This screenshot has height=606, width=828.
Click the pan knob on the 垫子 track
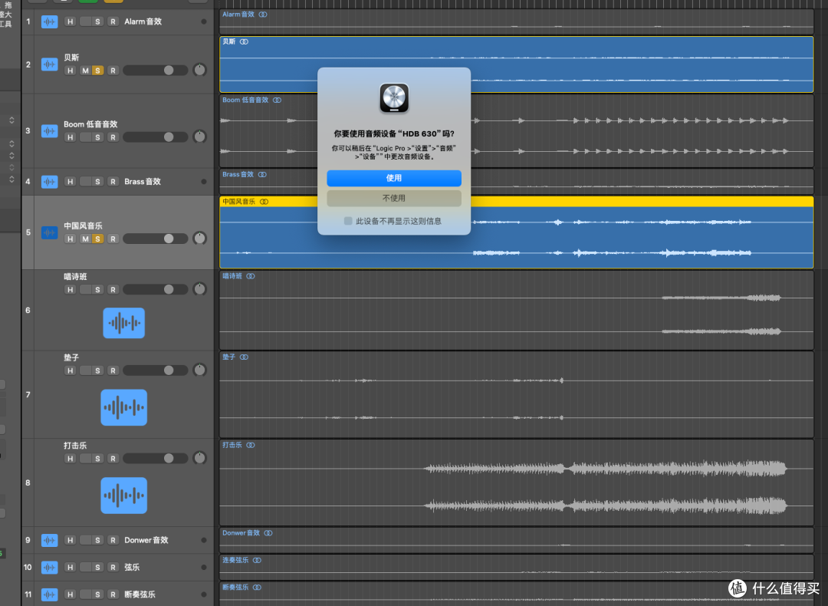[x=199, y=371]
